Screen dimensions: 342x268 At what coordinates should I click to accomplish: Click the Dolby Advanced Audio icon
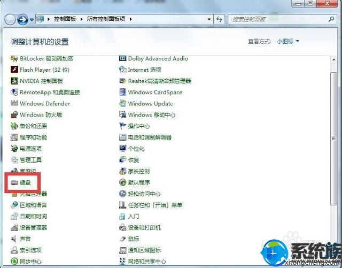click(x=122, y=58)
